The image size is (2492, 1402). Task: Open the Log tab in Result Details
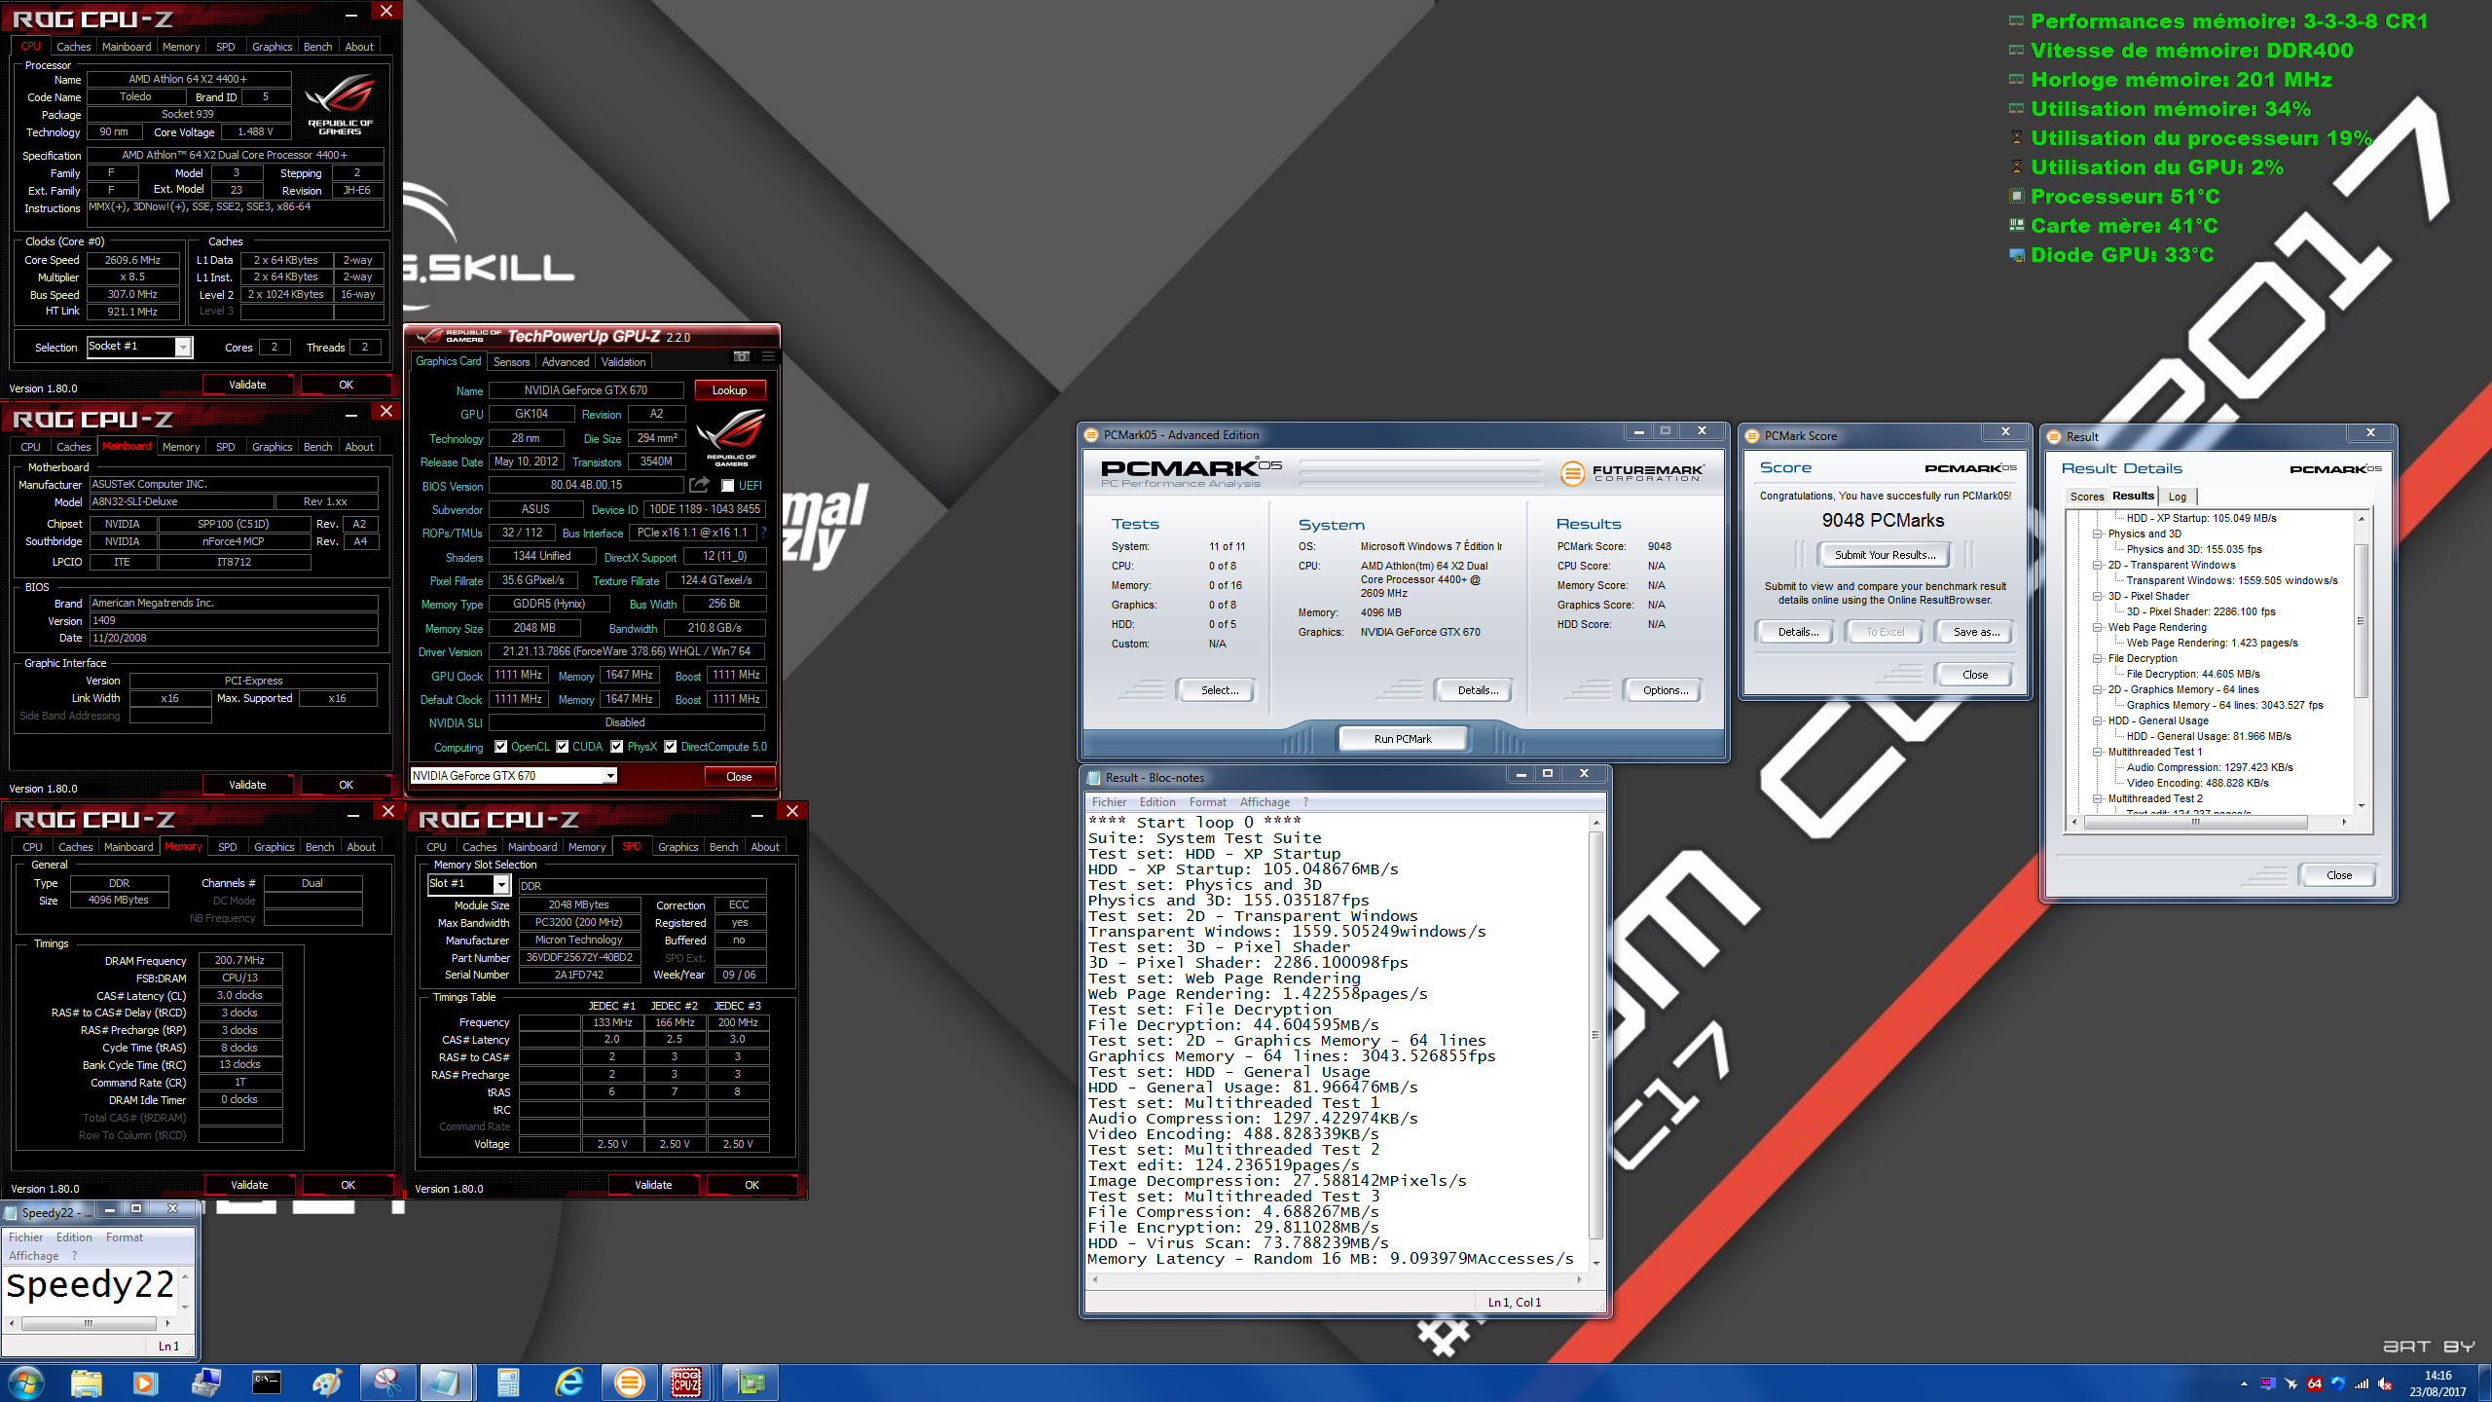pos(2177,497)
